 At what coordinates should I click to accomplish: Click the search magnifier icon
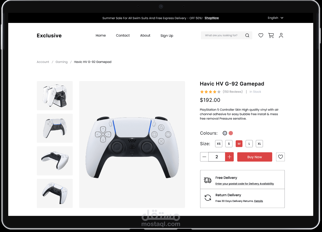(x=247, y=35)
